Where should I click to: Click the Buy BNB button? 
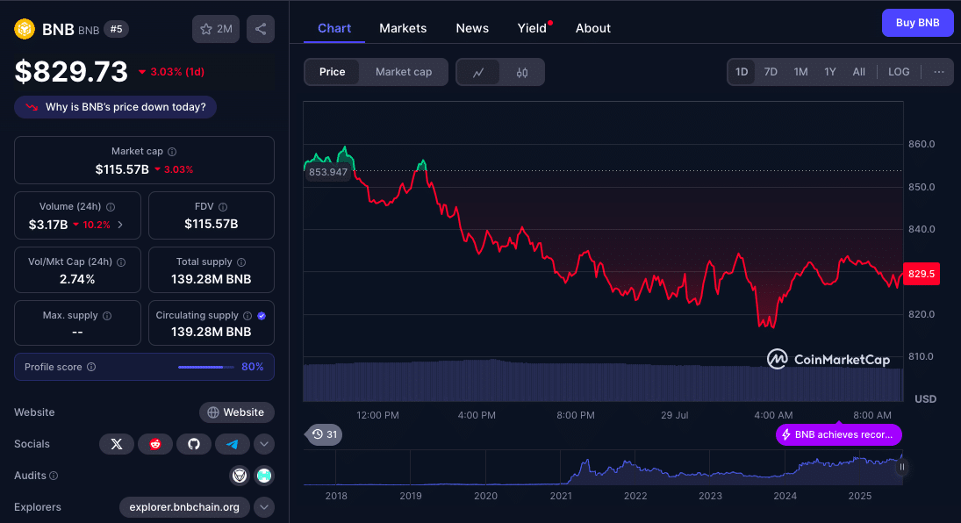click(x=917, y=23)
